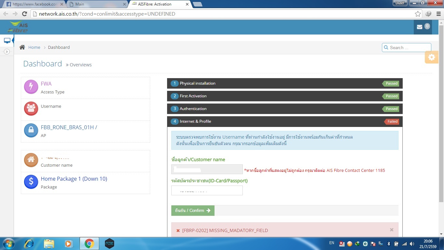Open the mail envelope notification icon
This screenshot has height=250, width=444.
pyautogui.click(x=420, y=27)
